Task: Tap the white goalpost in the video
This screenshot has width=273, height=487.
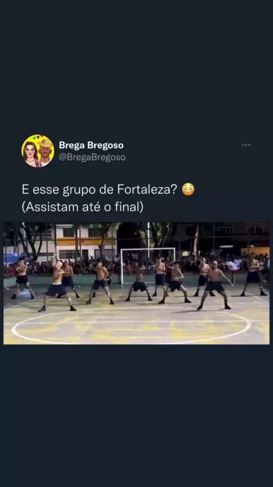Action: coord(148,266)
